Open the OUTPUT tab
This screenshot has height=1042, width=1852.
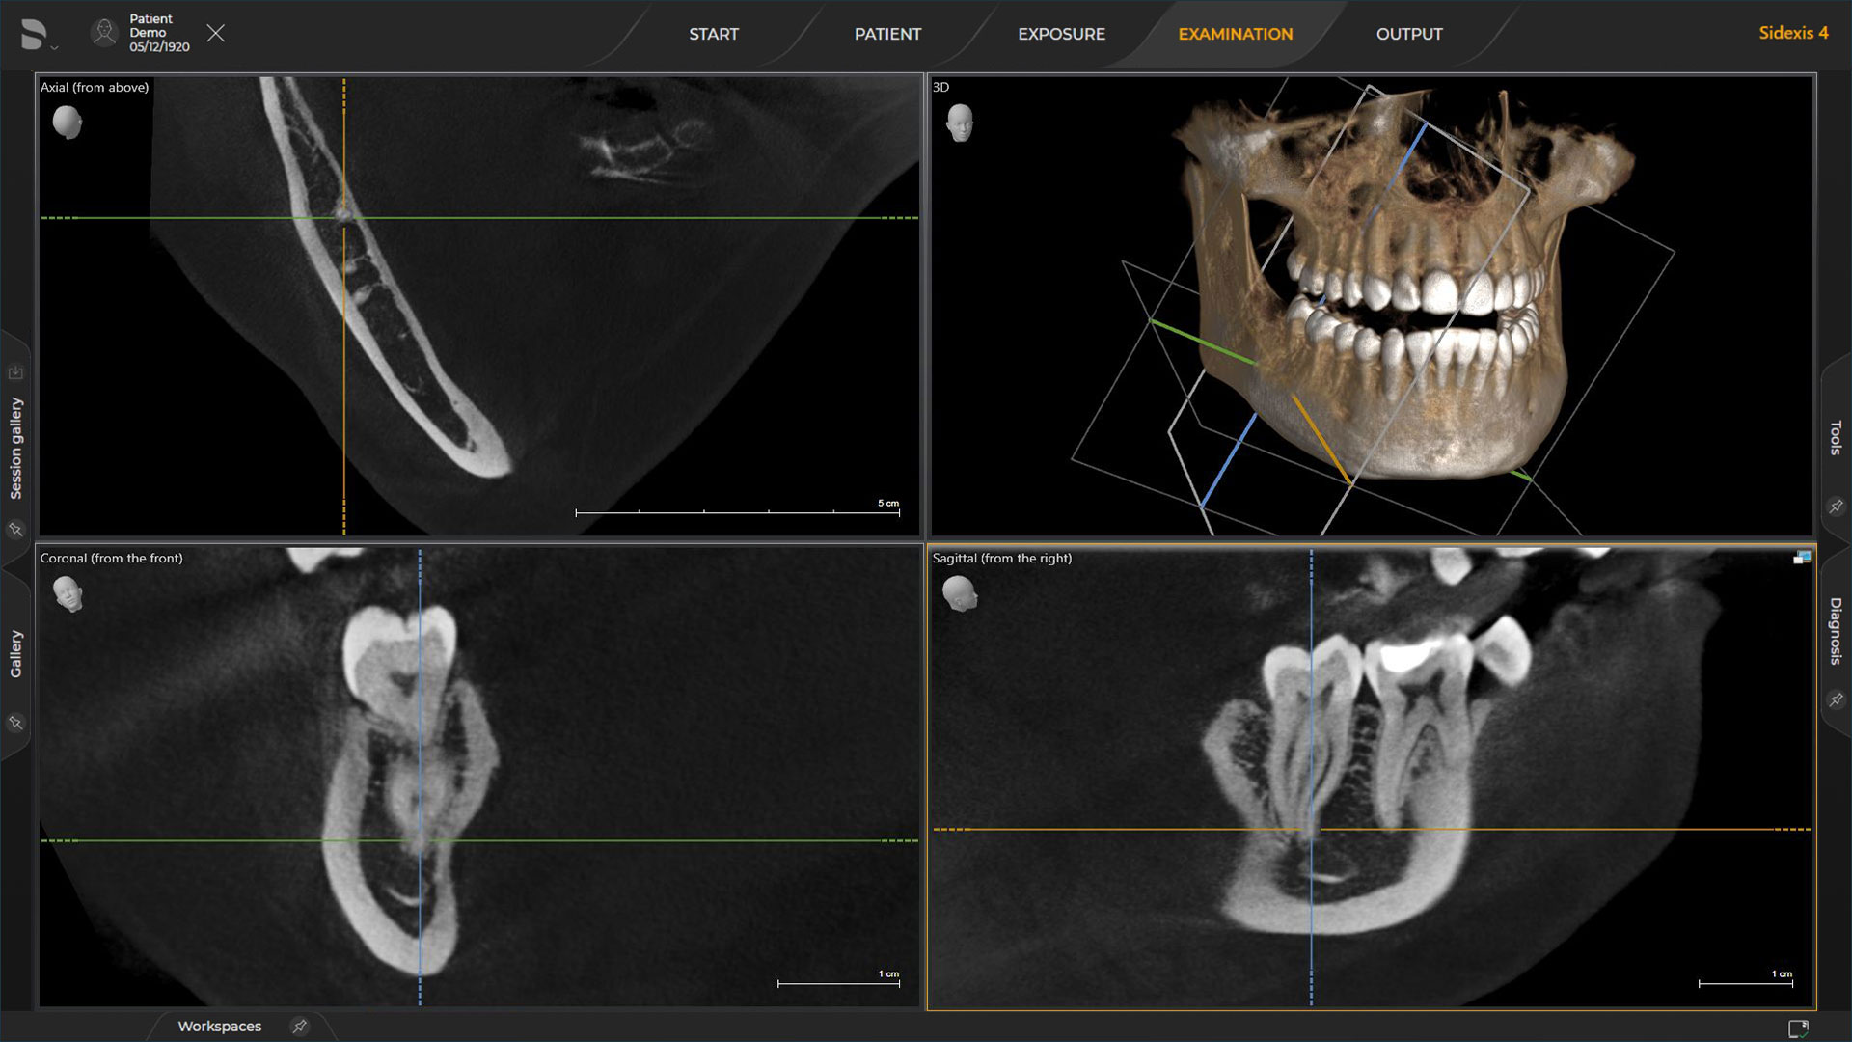[1409, 34]
